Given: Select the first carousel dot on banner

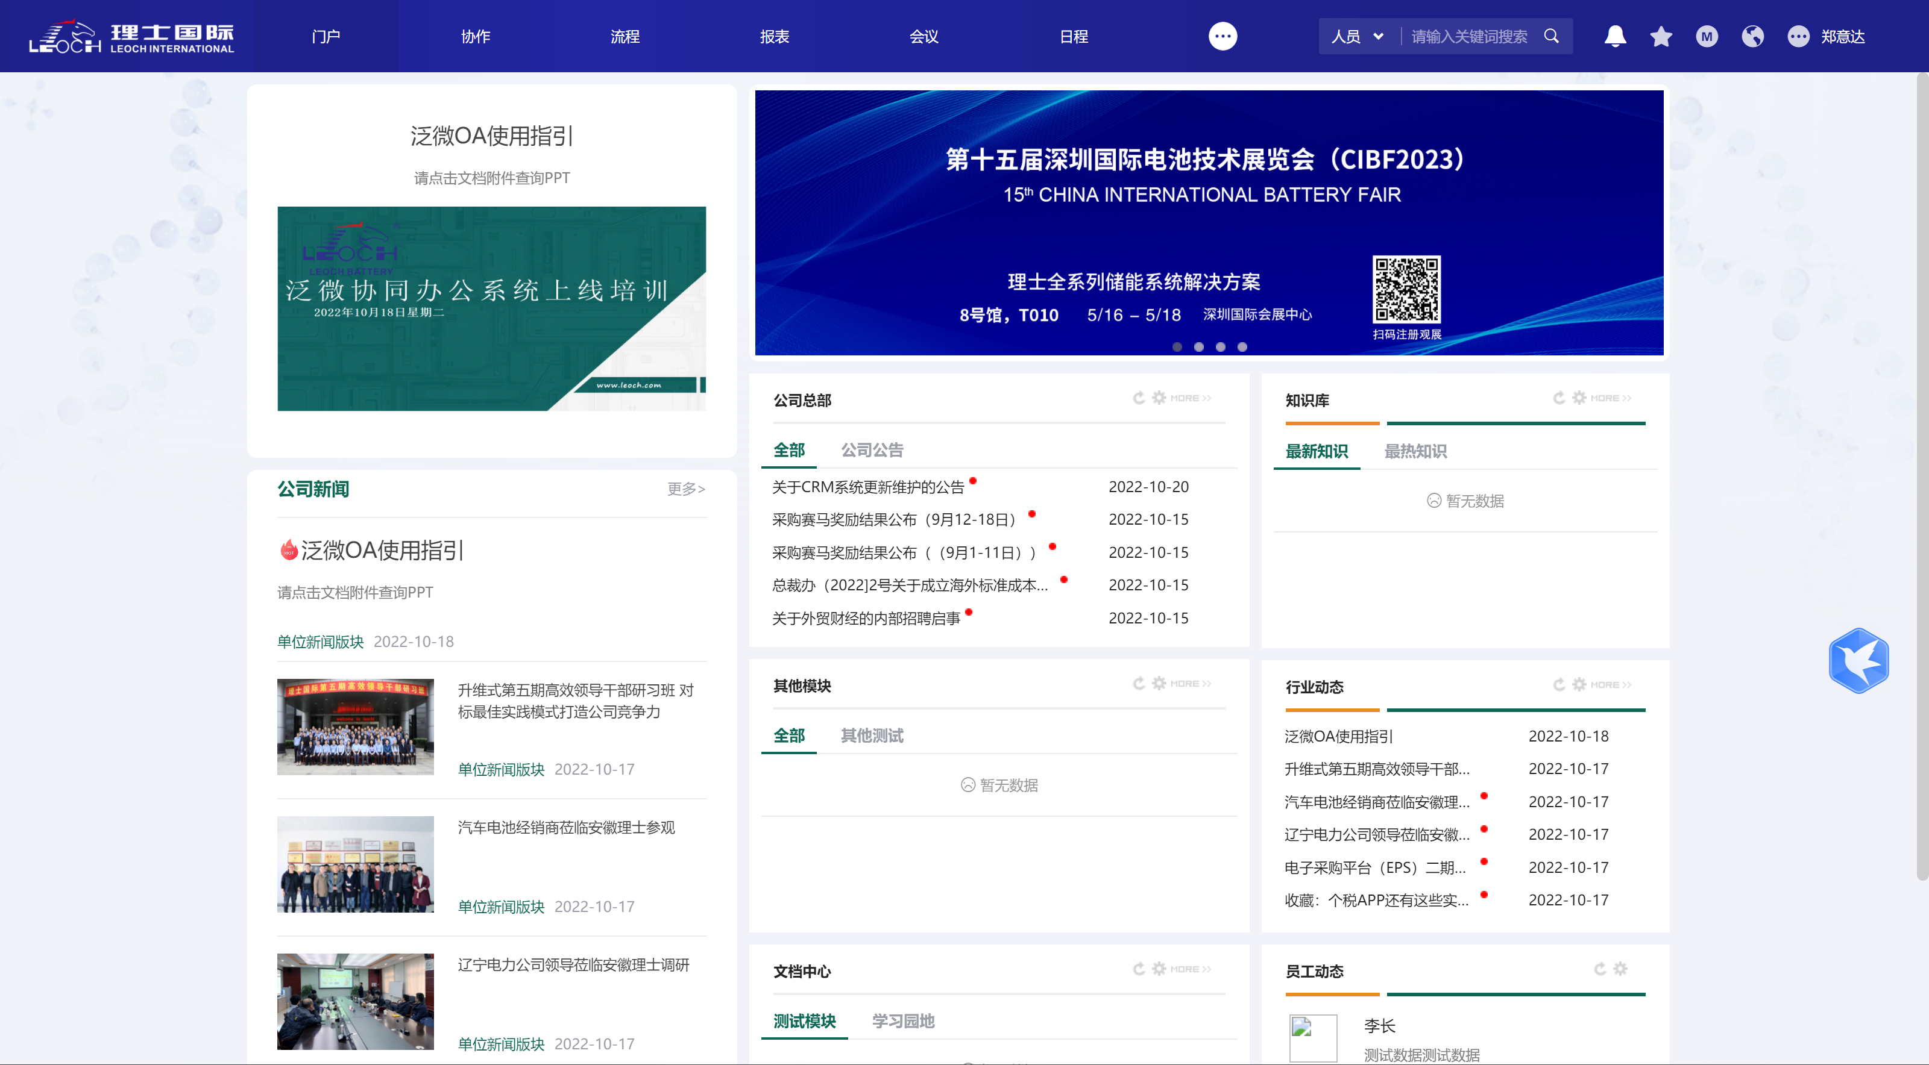Looking at the screenshot, I should tap(1177, 346).
